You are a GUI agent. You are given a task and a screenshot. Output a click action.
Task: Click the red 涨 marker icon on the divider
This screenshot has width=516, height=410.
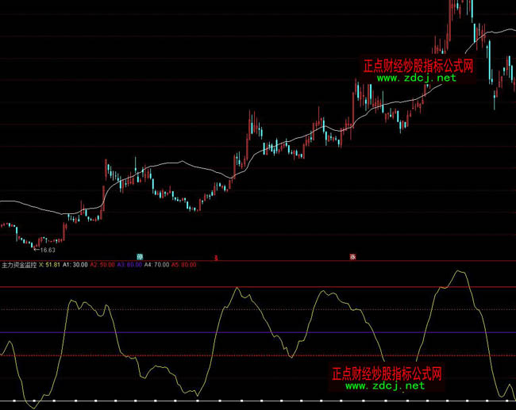tap(352, 257)
